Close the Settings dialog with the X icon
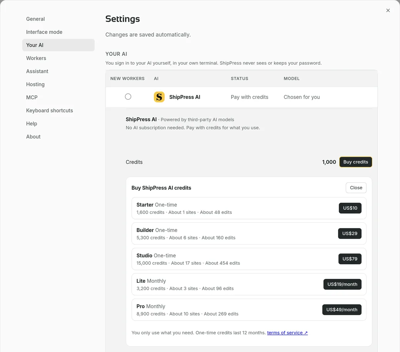Image resolution: width=400 pixels, height=352 pixels. [388, 10]
